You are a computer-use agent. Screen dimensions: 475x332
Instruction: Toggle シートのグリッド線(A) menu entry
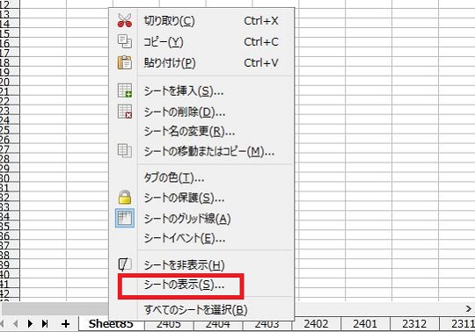tap(201, 219)
